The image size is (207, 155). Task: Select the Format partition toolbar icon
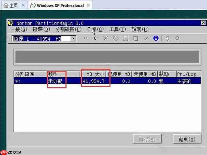[126, 38]
